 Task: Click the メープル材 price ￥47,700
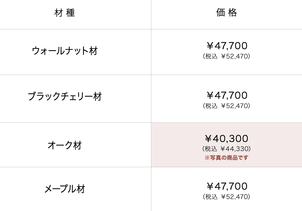[x=227, y=187]
